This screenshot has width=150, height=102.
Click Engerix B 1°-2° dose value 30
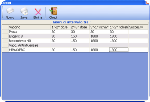click(60, 36)
